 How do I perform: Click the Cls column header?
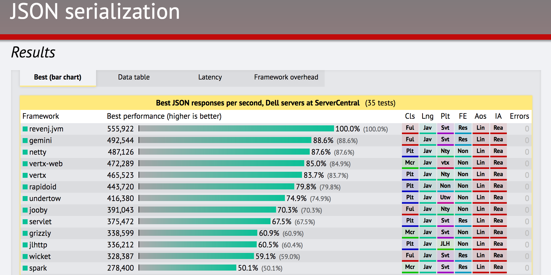point(410,116)
